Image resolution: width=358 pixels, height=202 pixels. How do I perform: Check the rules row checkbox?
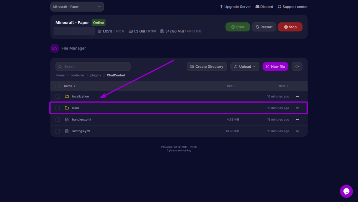pos(58,108)
